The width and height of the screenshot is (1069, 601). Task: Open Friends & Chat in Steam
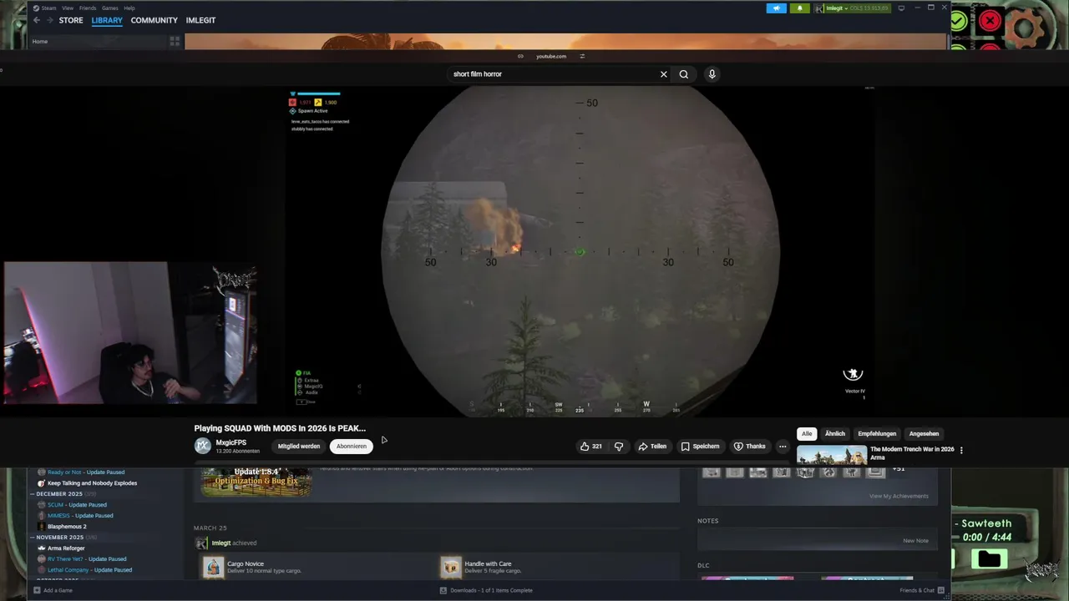pyautogui.click(x=922, y=590)
